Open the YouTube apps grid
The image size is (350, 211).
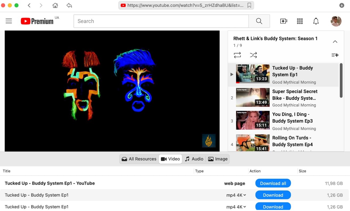300,21
